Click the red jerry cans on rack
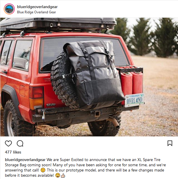The image size is (178, 179). 132,85
